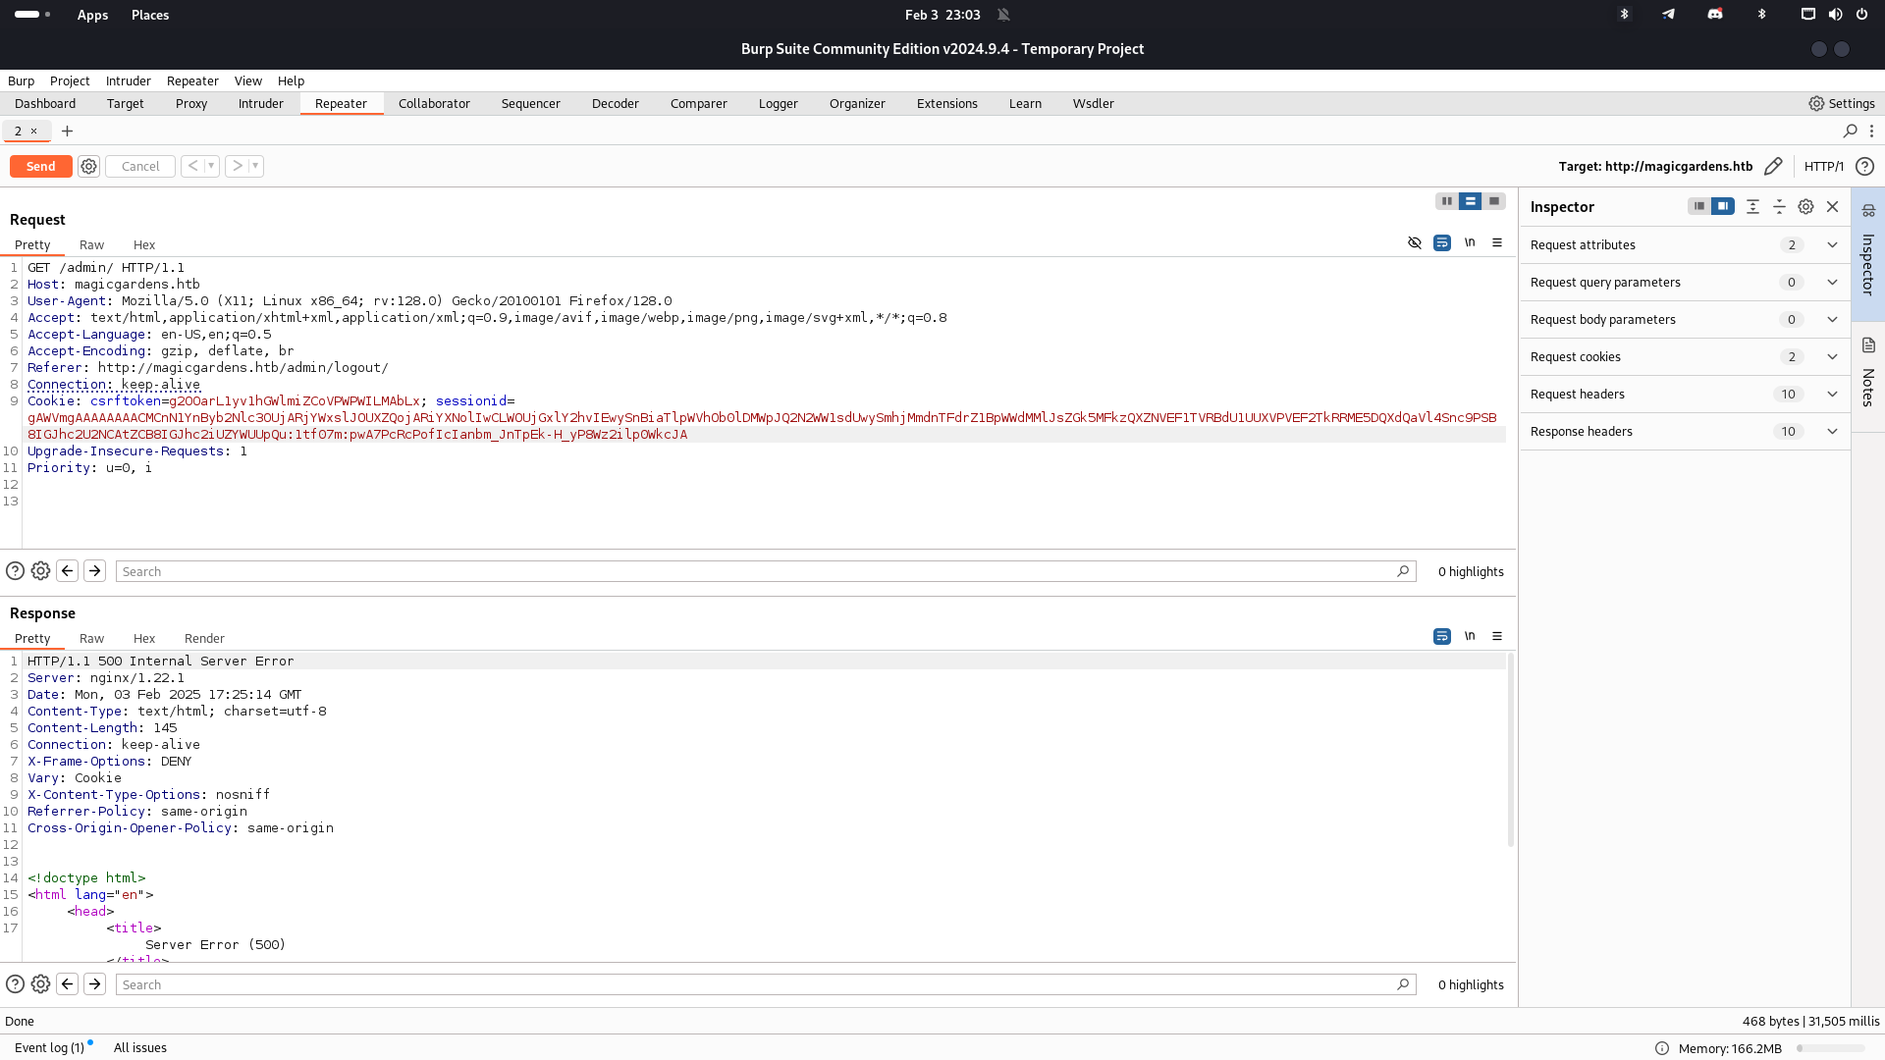Switch to side-by-side request/response layout
Viewport: 1885px width, 1060px height.
(x=1446, y=201)
